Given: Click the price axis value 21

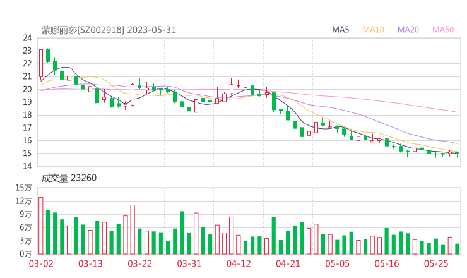Looking at the screenshot, I should (27, 76).
